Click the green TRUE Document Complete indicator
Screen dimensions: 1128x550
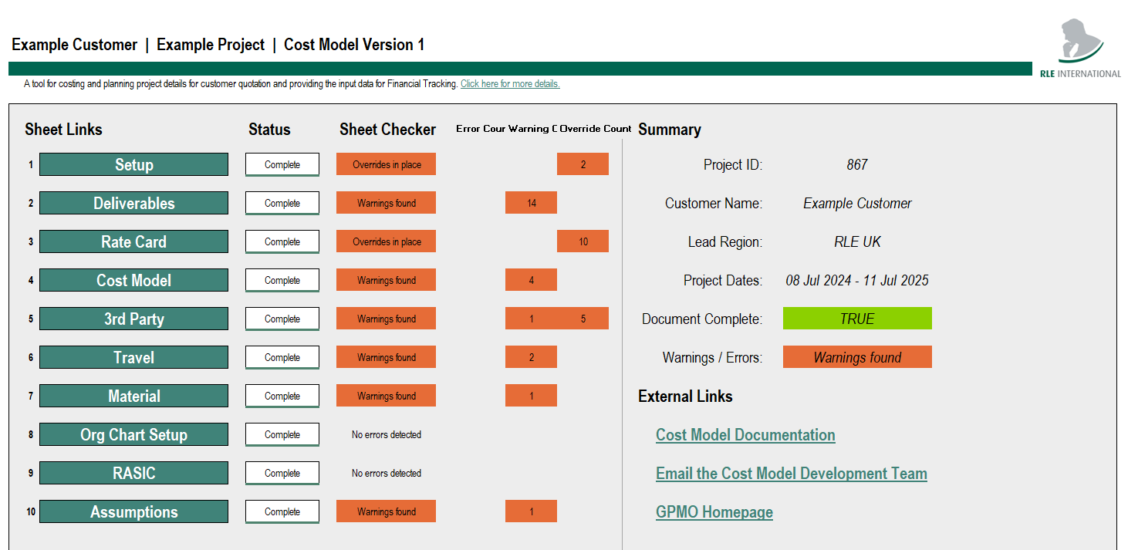point(857,318)
